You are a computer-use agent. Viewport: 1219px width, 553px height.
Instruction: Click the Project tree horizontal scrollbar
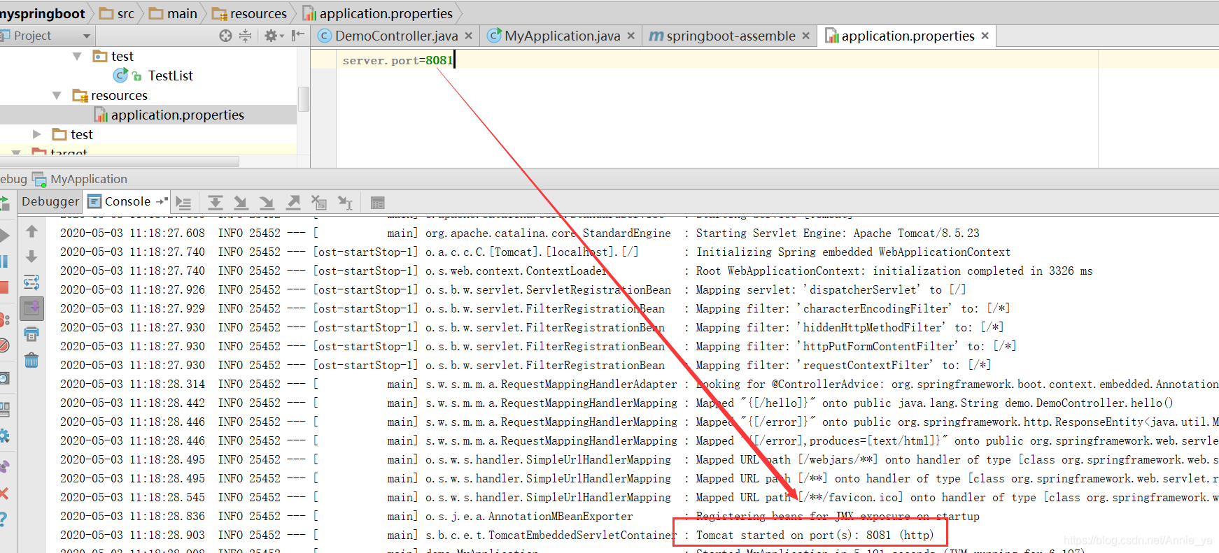pos(120,161)
